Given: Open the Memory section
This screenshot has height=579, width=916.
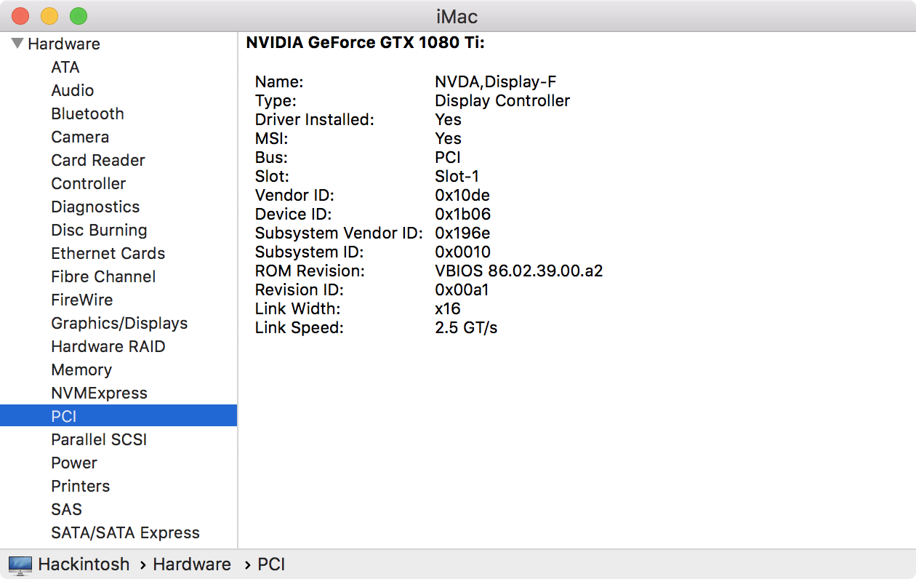Looking at the screenshot, I should [81, 370].
